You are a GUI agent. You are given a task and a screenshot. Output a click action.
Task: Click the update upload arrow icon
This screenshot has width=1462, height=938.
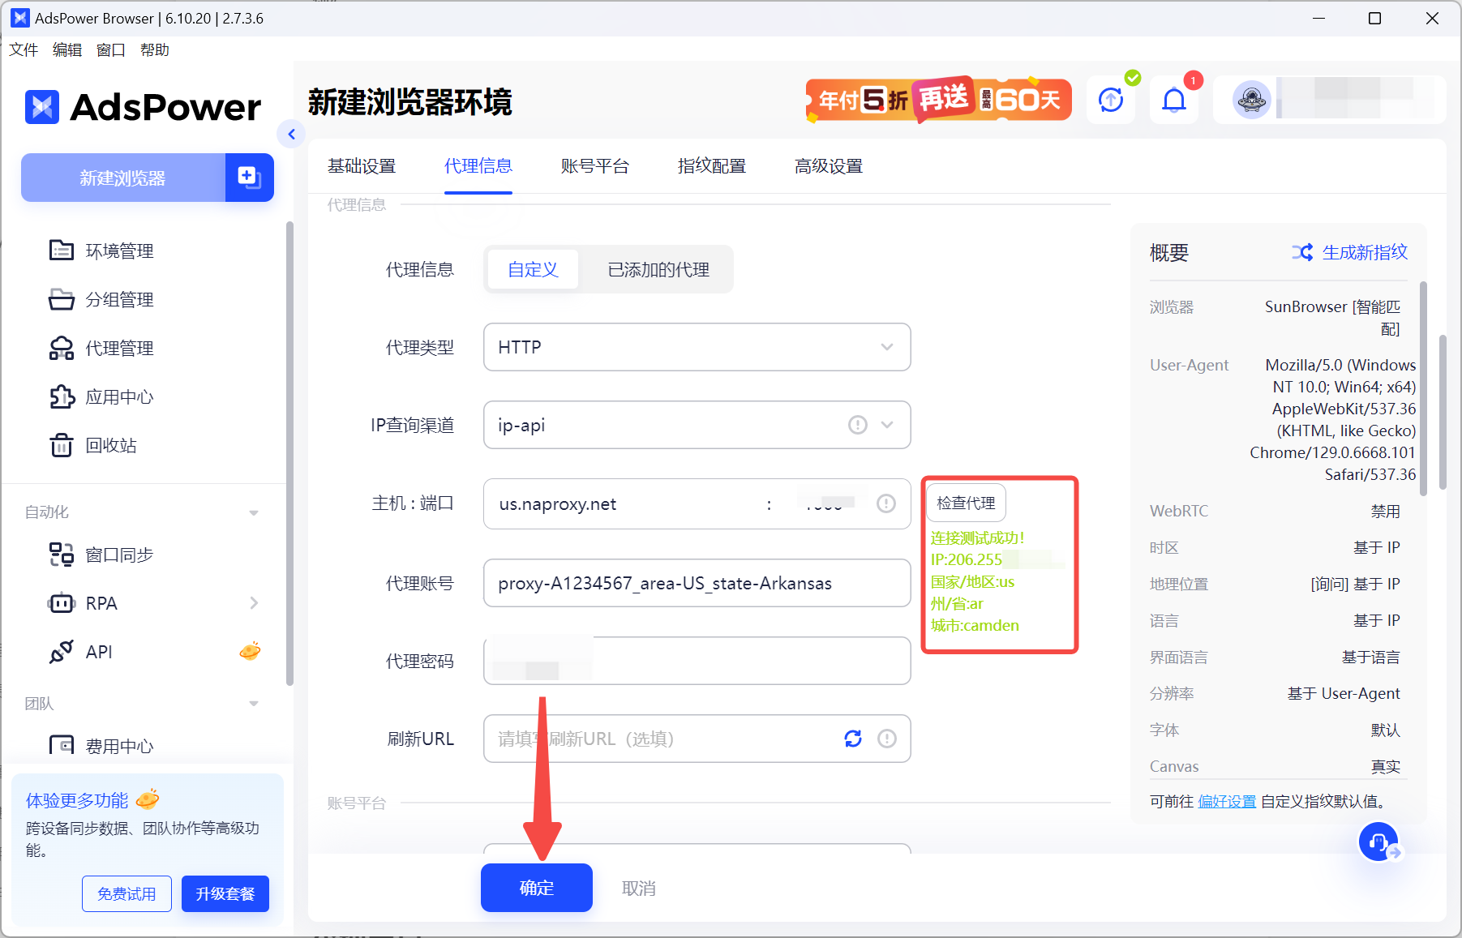tap(1111, 101)
